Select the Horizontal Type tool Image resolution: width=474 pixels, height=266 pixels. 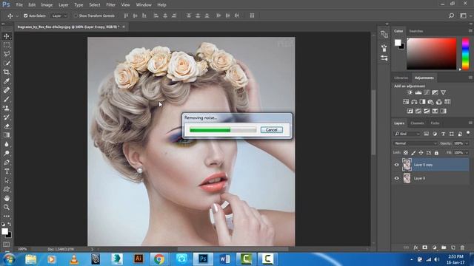coord(7,171)
